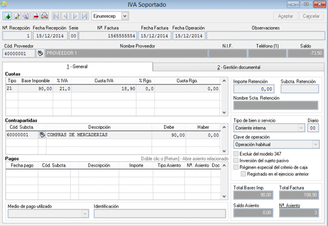Click subcuenta cell 60000001
This screenshot has height=226, width=328.
coord(22,135)
